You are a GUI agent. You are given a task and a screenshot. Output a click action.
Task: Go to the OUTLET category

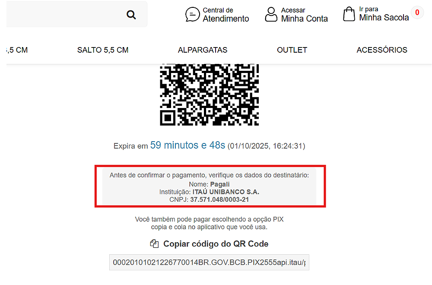coord(292,50)
